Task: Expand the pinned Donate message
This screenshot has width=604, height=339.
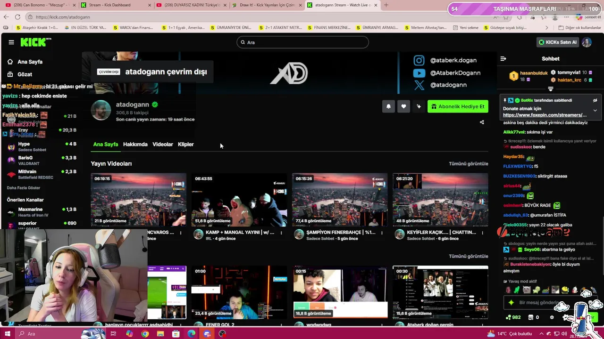Action: point(595,110)
